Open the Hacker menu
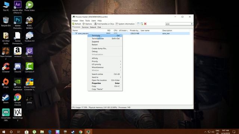Screen dimensions: 239x134 [x=75, y=21]
